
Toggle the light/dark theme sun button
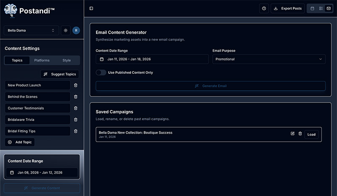[x=66, y=30]
